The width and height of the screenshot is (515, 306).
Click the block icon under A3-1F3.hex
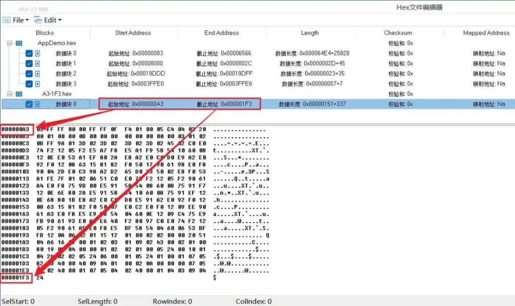click(38, 104)
